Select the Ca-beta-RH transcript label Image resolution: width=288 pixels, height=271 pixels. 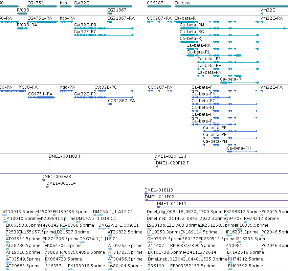click(232, 79)
